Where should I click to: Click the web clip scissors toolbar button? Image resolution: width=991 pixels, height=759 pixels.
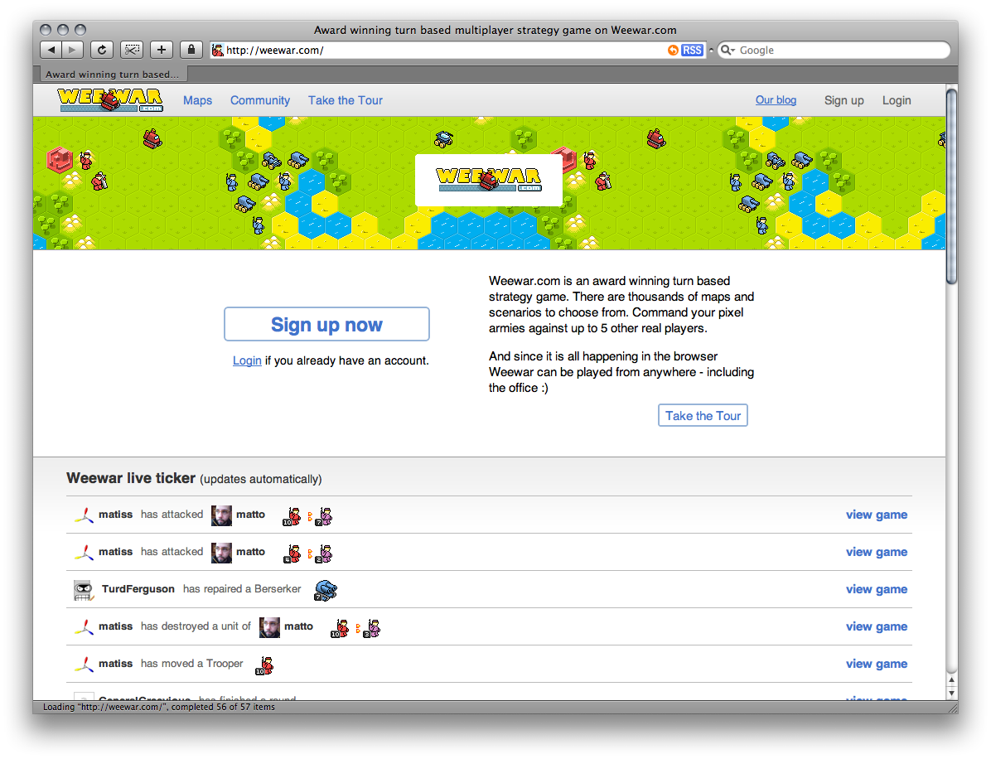132,50
